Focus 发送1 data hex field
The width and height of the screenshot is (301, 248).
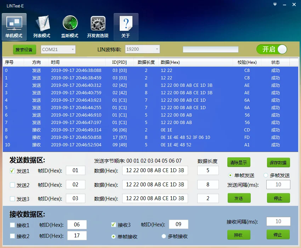155,170
